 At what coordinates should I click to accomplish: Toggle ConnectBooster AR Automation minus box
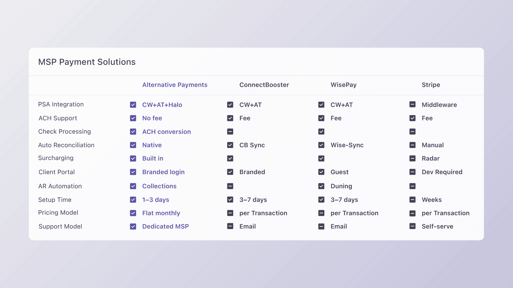[230, 186]
